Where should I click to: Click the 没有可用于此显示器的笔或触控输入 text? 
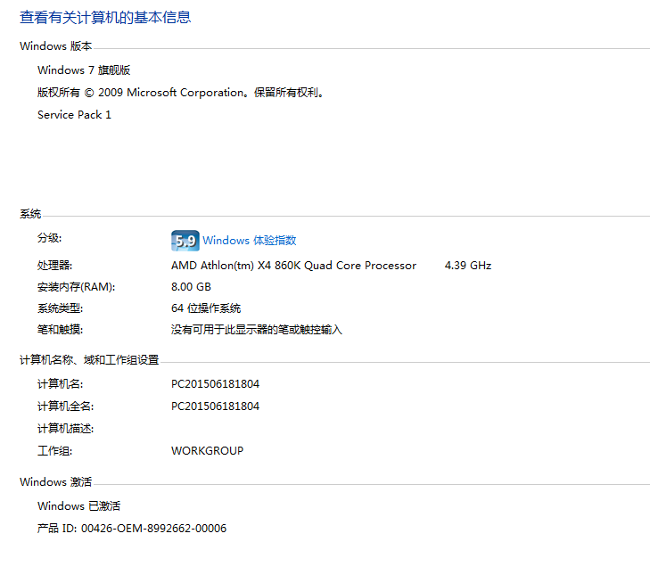[257, 330]
